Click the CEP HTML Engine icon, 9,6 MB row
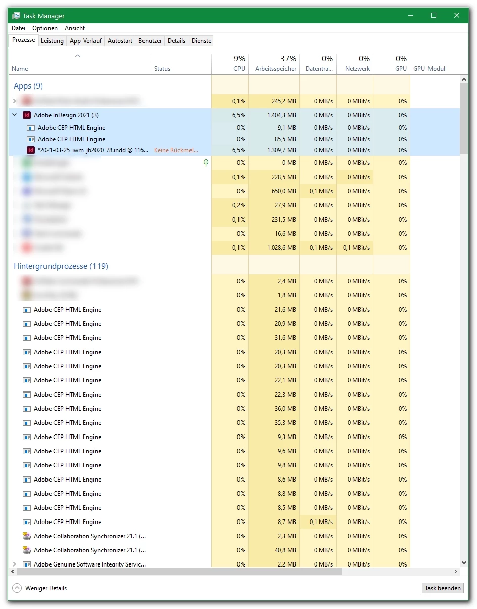This screenshot has height=609, width=477. (x=27, y=451)
